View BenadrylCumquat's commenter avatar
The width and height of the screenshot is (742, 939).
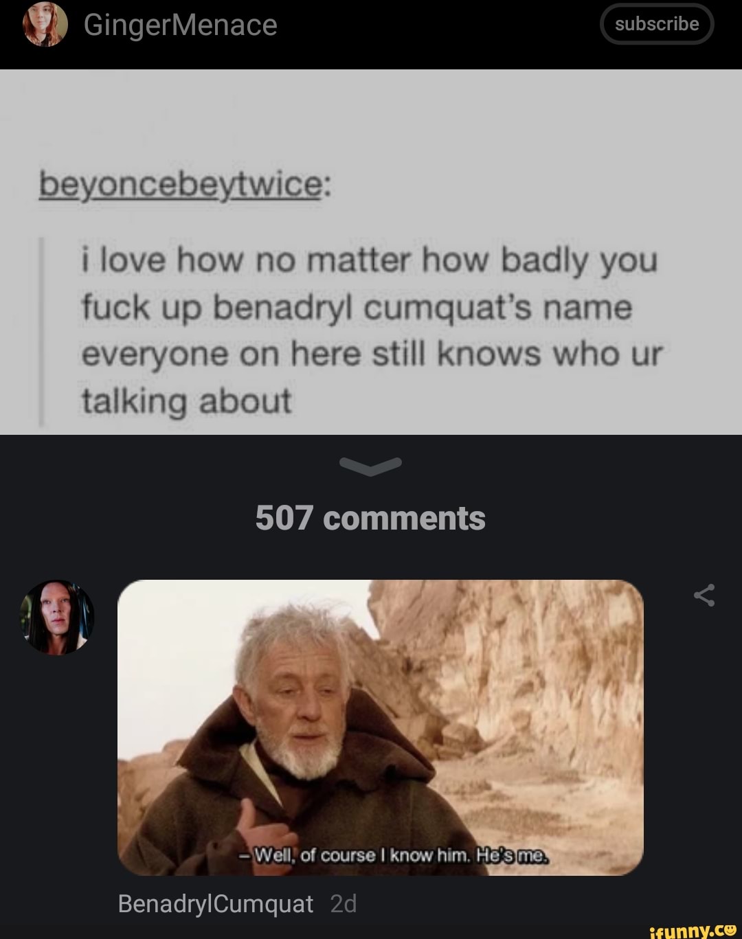tap(57, 617)
